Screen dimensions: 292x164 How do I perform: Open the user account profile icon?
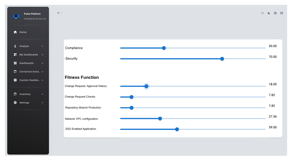pyautogui.click(x=282, y=13)
